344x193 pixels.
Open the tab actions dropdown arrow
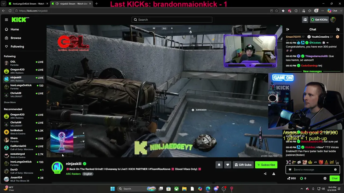point(3,4)
